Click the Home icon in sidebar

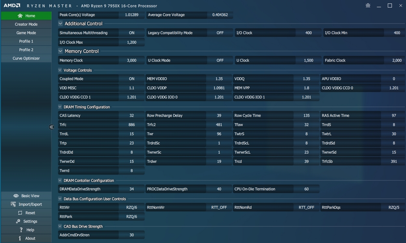coord(20,16)
